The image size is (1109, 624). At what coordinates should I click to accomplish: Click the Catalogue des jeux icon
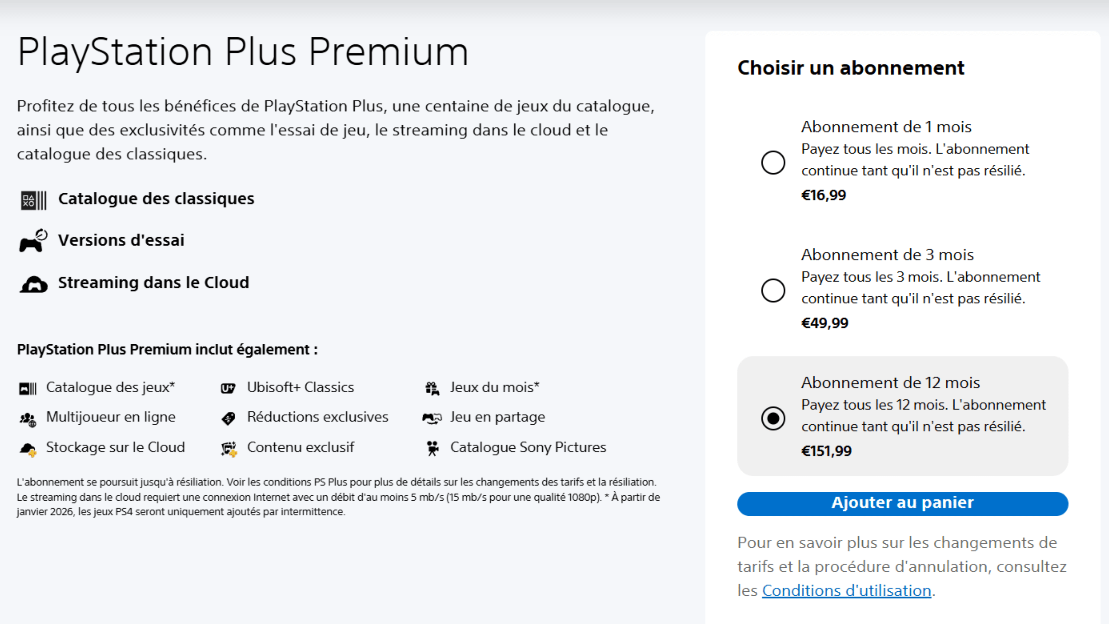tap(27, 388)
